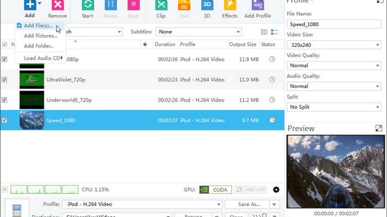Click the Browse button for Destination

193,215
